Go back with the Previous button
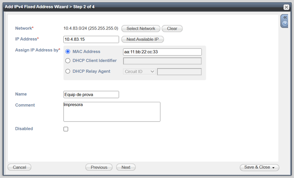 (x=99, y=167)
